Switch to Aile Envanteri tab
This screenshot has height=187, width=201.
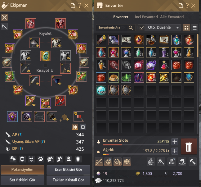(172, 17)
